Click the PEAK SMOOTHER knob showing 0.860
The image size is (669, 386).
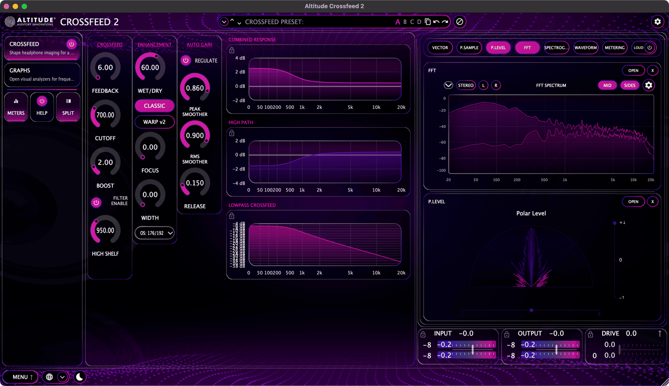pyautogui.click(x=195, y=88)
